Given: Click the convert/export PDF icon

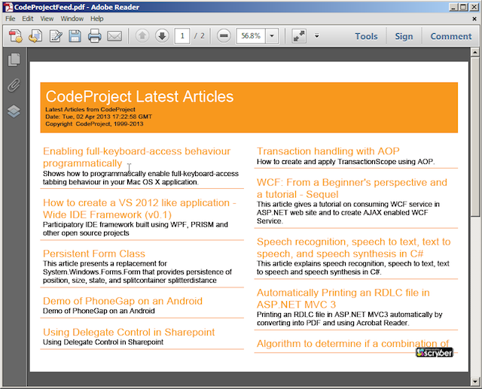Looking at the screenshot, I should 35,36.
